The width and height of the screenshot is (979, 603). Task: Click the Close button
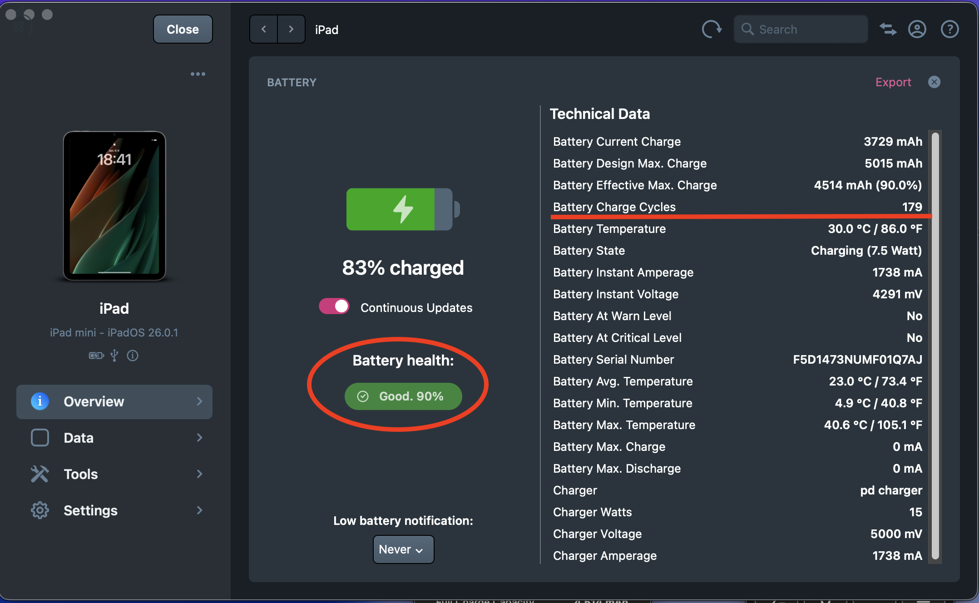click(x=183, y=30)
